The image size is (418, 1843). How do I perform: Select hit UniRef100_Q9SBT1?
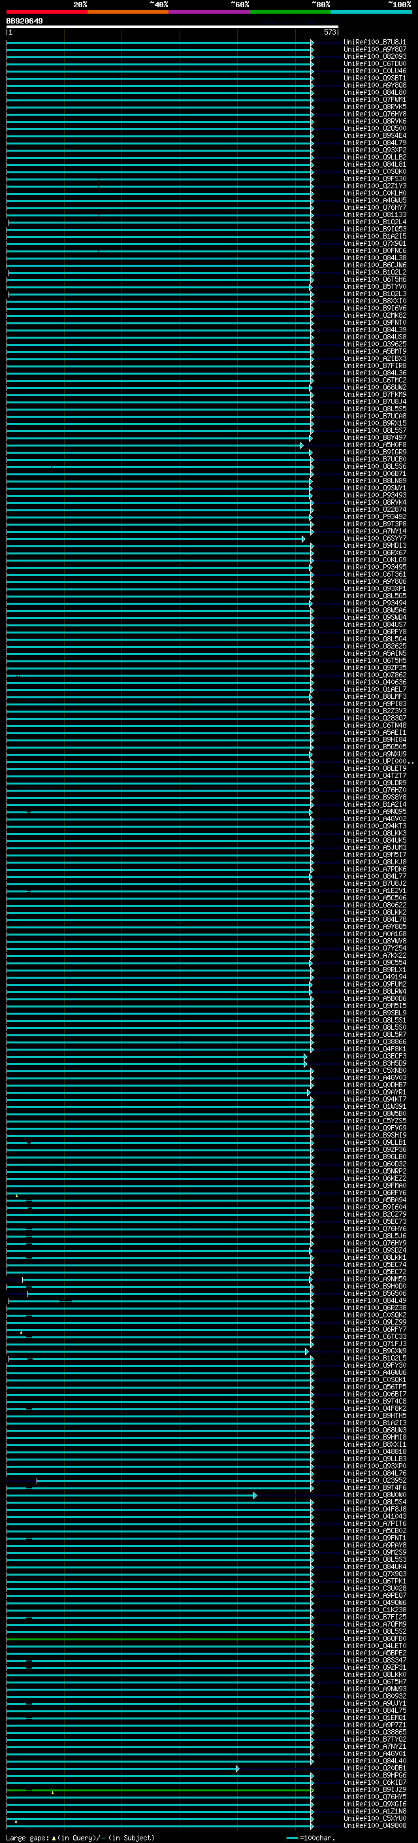point(375,78)
